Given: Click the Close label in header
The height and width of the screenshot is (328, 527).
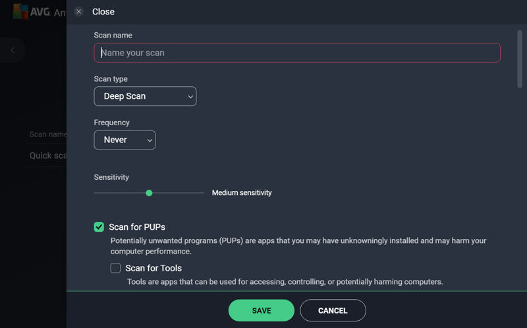Looking at the screenshot, I should [x=103, y=12].
